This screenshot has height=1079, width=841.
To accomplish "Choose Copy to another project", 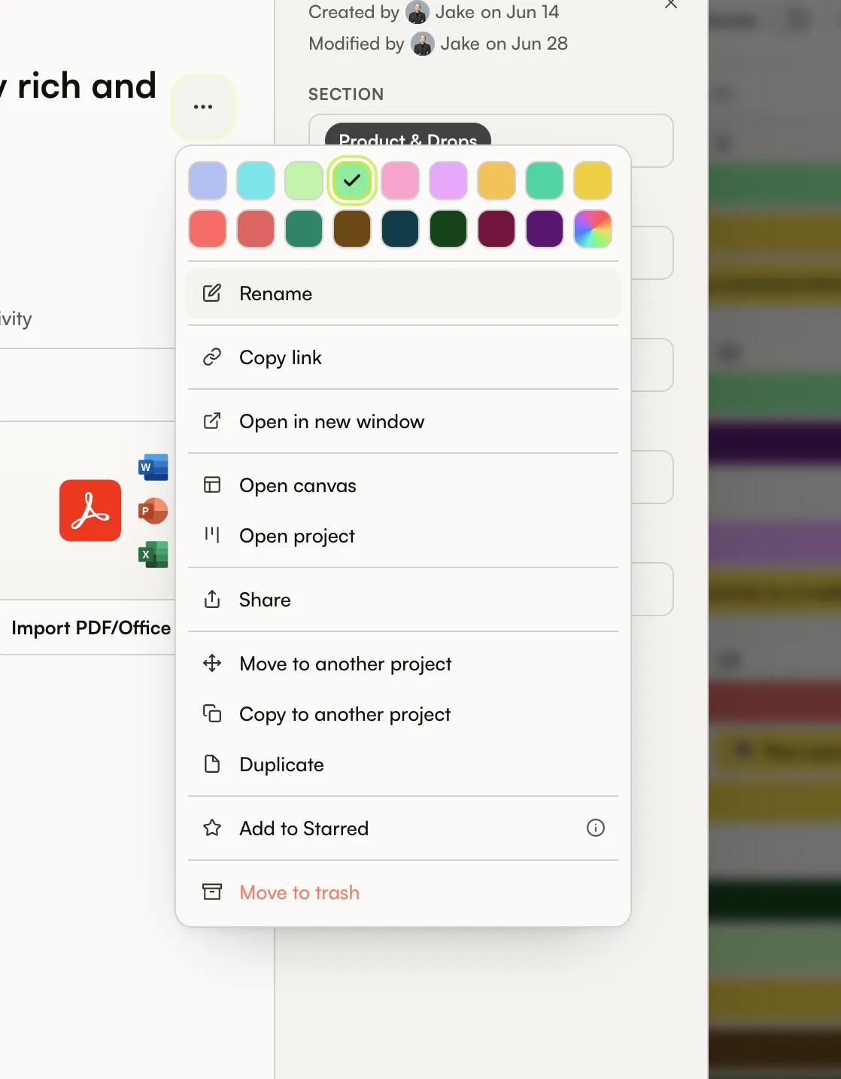I will click(x=403, y=713).
